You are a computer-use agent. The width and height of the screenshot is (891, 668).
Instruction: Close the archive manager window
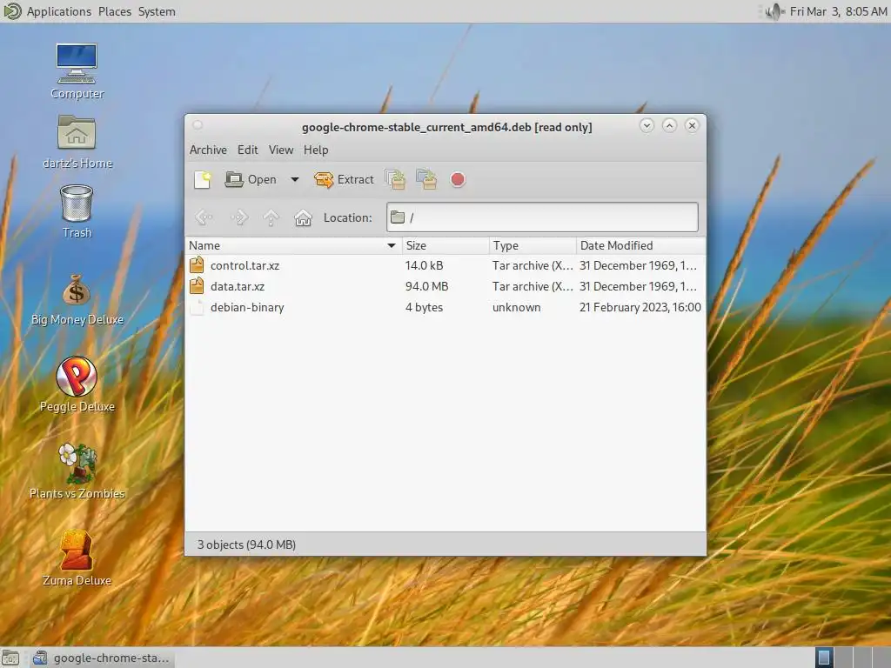tap(692, 125)
